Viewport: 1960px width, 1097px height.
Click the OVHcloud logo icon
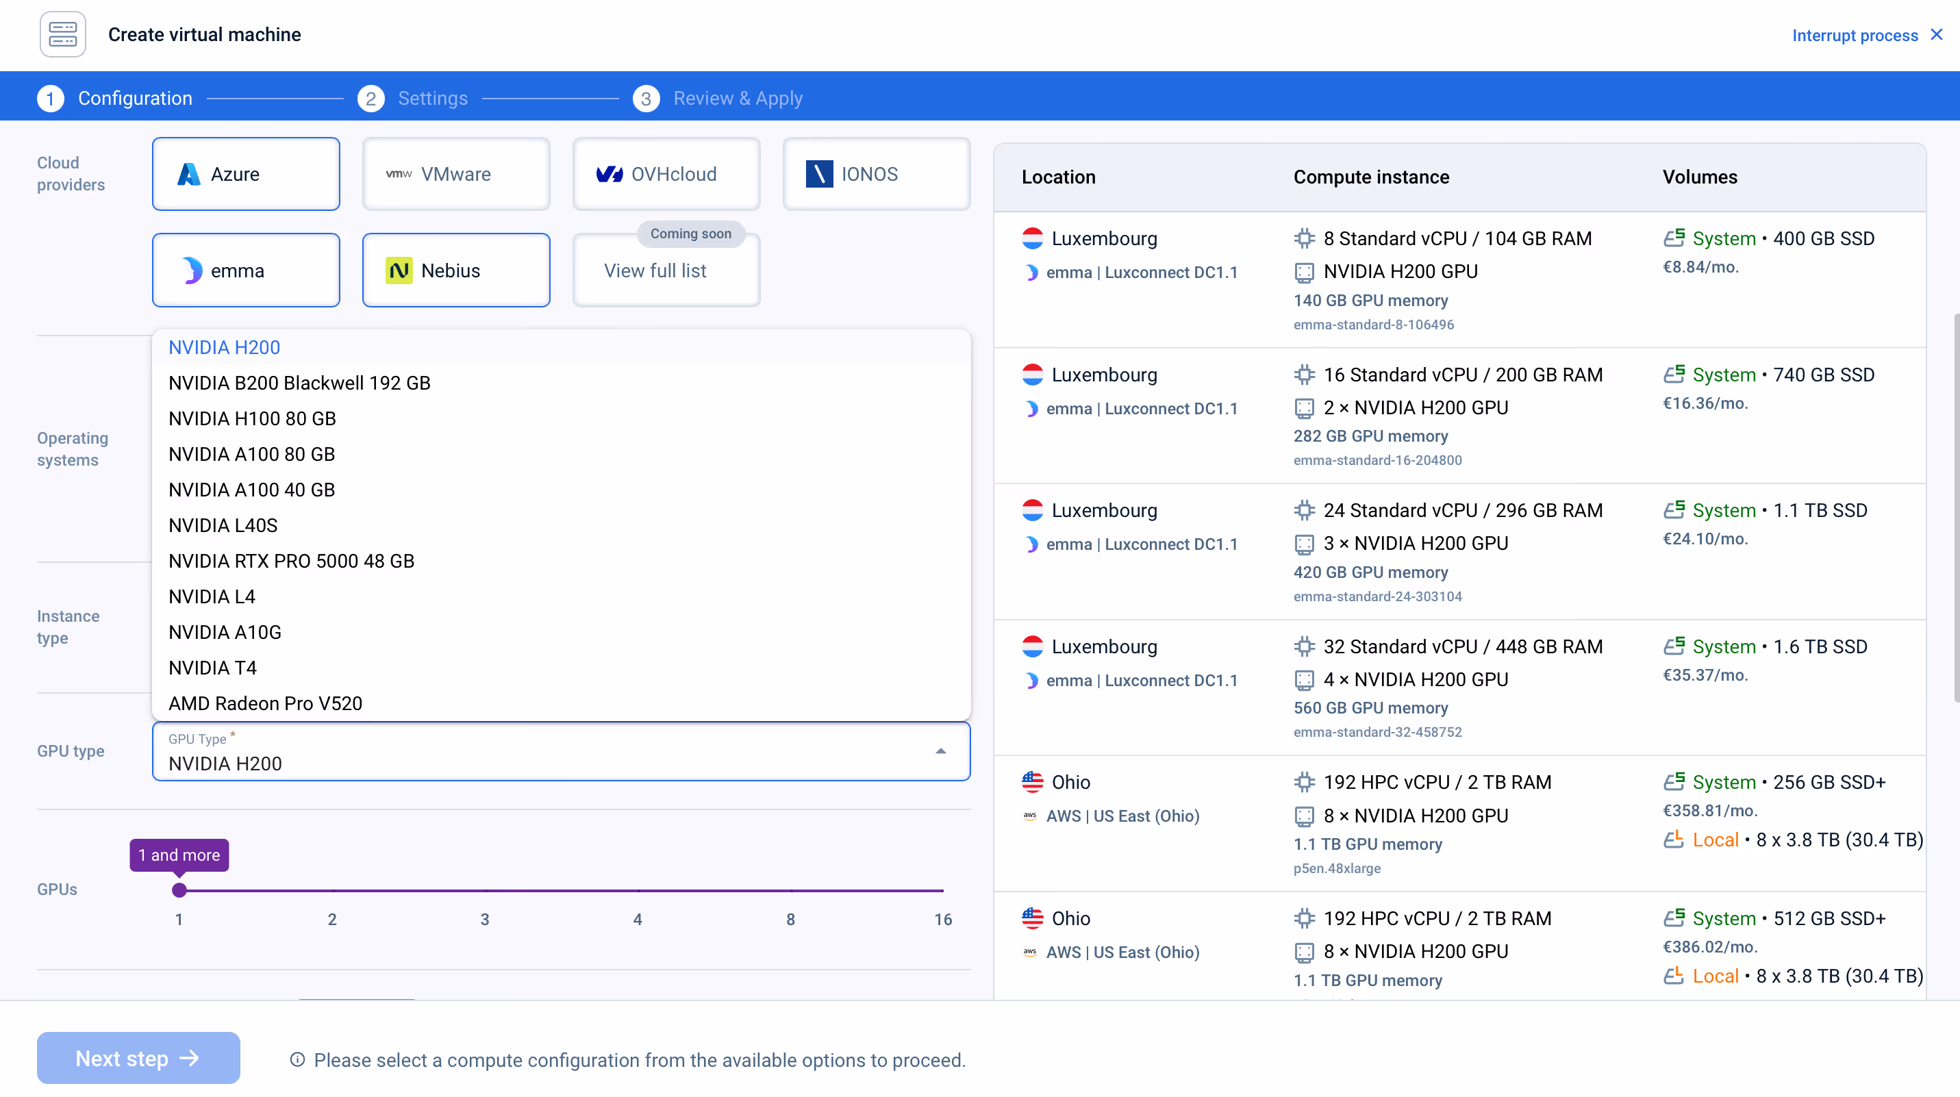coord(609,174)
